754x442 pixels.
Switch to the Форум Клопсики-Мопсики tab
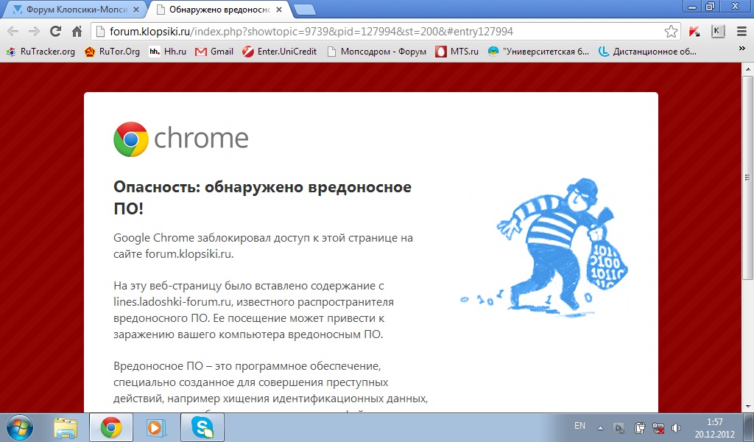74,10
